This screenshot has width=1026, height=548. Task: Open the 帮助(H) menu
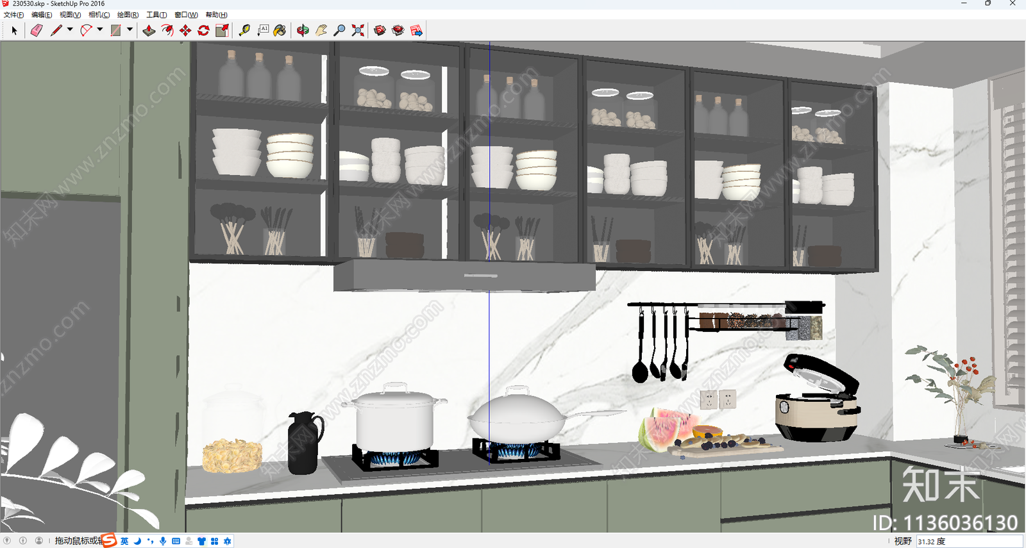[x=216, y=15]
